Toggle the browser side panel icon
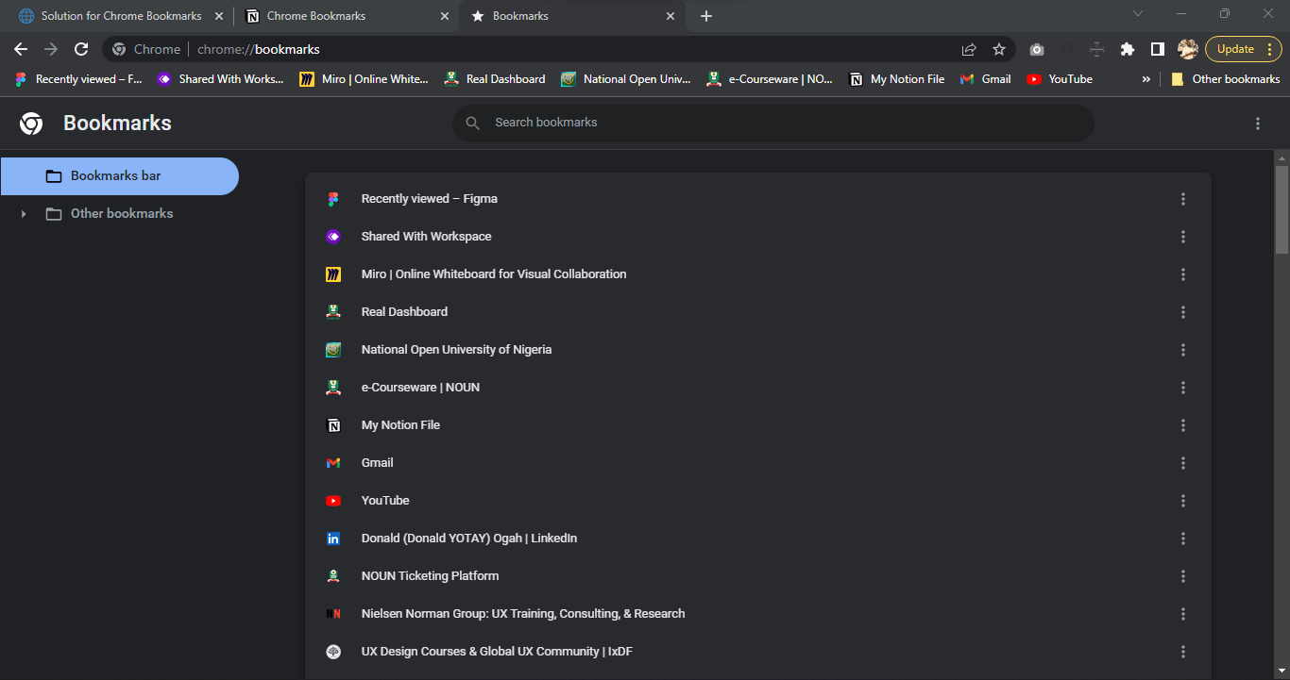 click(x=1158, y=49)
